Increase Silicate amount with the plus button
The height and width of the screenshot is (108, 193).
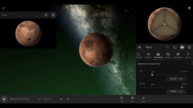(144, 87)
